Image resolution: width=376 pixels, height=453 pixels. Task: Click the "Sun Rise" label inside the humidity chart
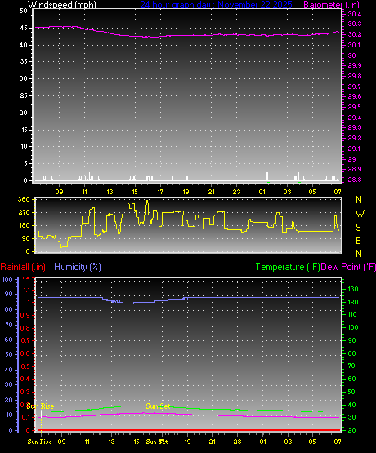(x=40, y=406)
